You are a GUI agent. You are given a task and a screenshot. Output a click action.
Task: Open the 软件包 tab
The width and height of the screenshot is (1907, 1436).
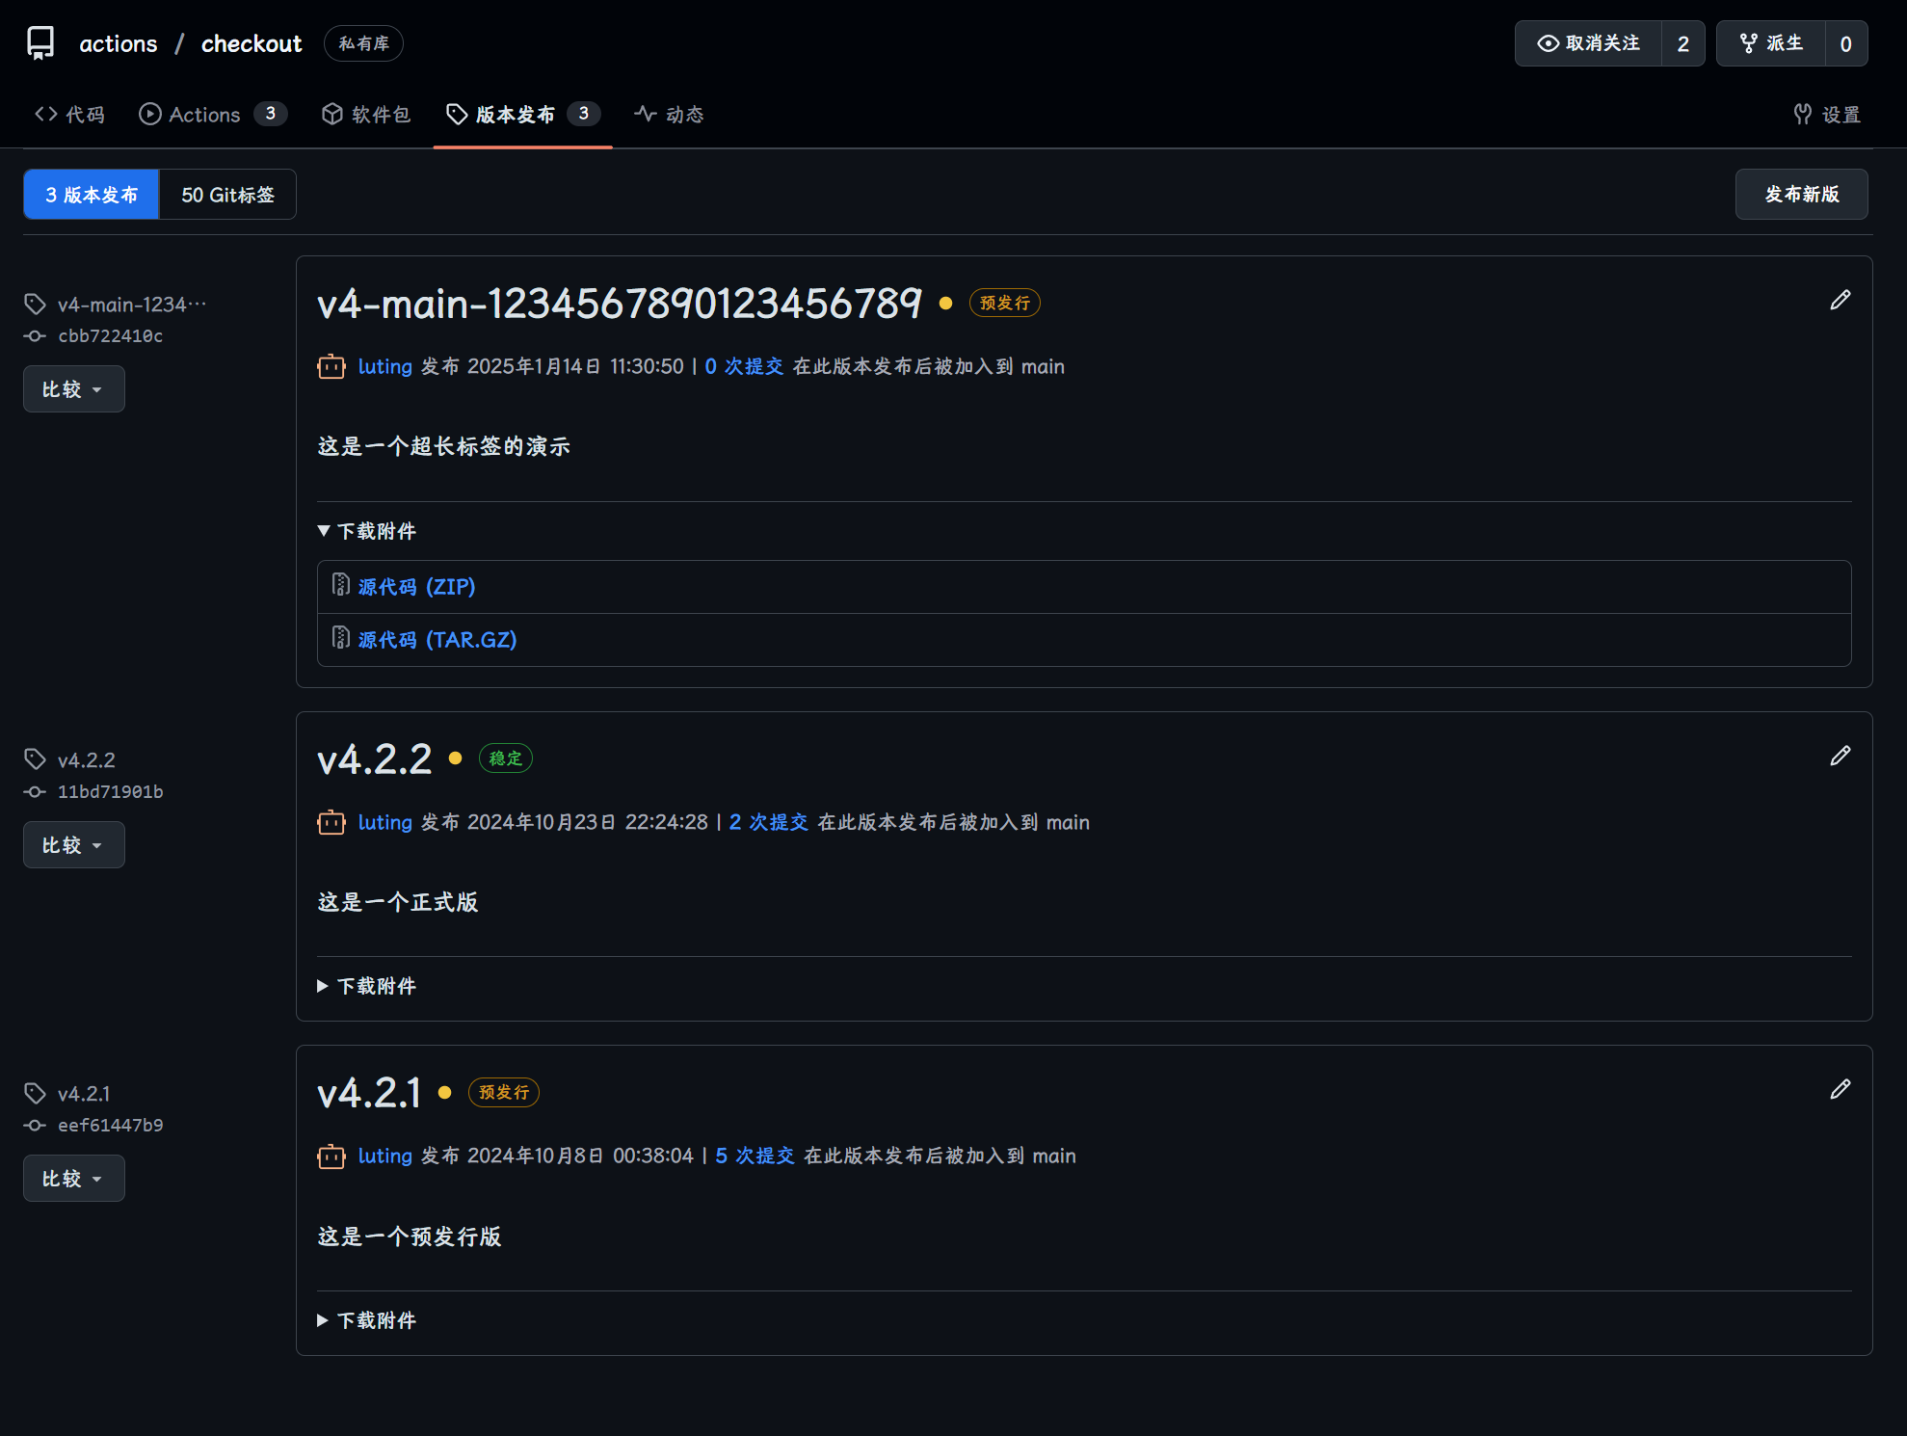366,114
